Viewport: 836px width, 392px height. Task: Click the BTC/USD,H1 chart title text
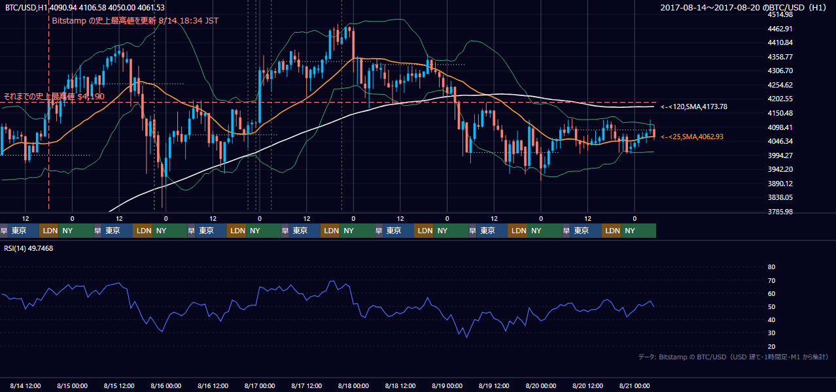click(84, 7)
